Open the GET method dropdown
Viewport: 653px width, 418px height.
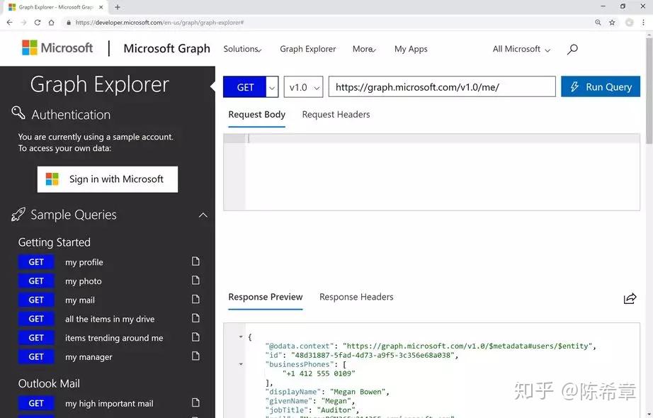[271, 86]
